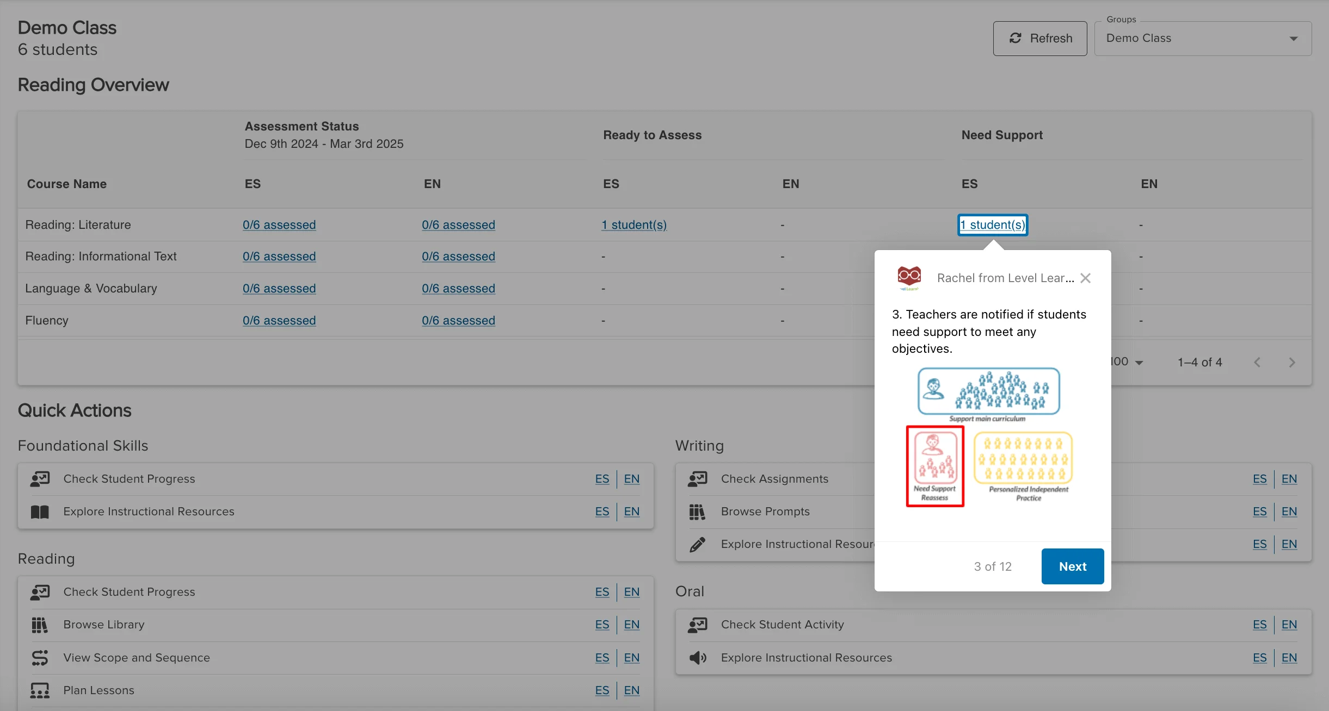The image size is (1329, 711).
Task: Click the Check Assignments writing icon
Action: [698, 478]
